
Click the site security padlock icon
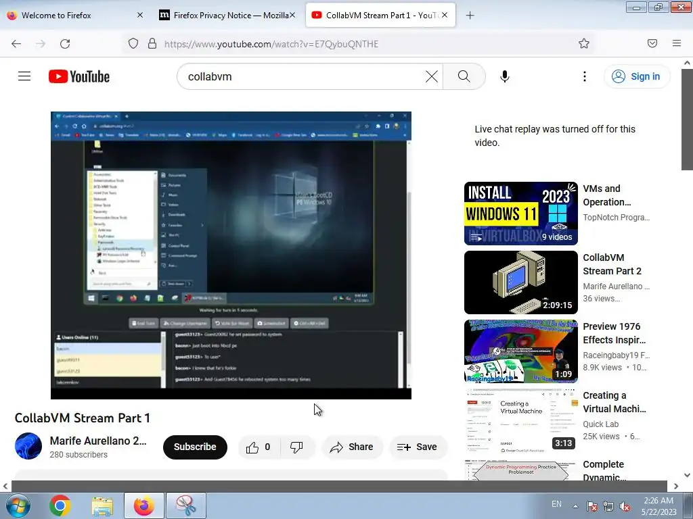[x=152, y=44]
